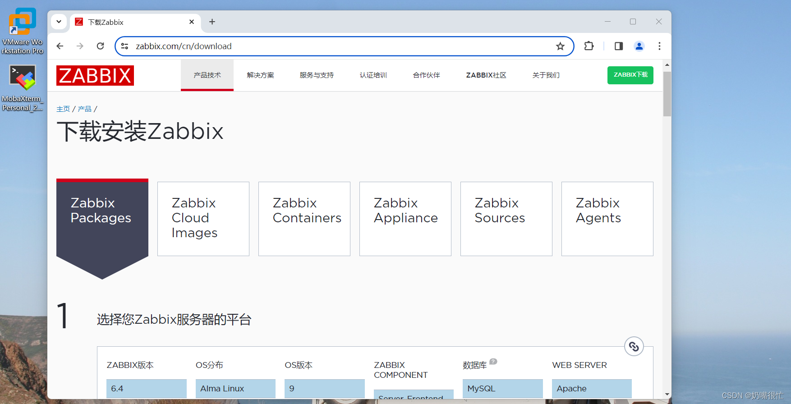
Task: Open the 解决方案 menu
Action: (260, 75)
